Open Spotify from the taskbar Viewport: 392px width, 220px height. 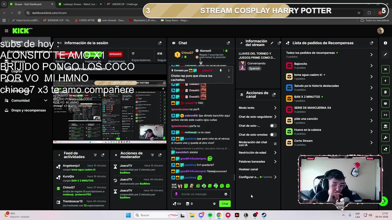(x=210, y=215)
